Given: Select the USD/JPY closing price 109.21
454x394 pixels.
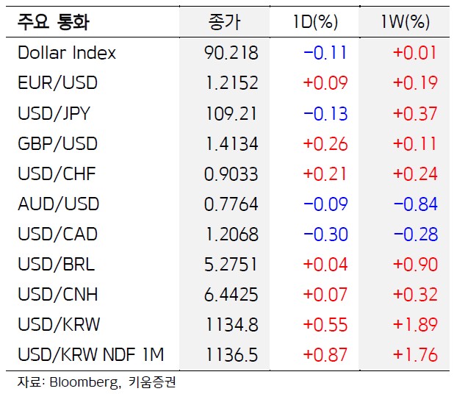Looking at the screenshot, I should (x=231, y=113).
